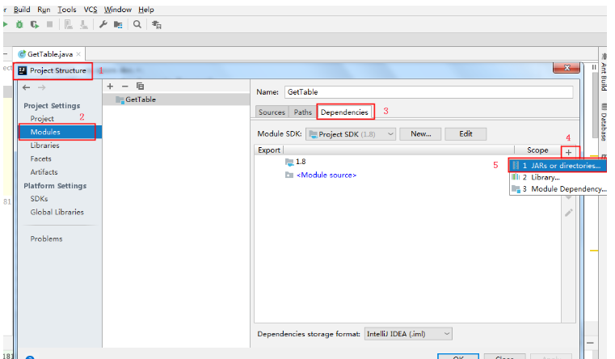Click the module Name input field
Image resolution: width=615 pixels, height=359 pixels.
point(428,92)
